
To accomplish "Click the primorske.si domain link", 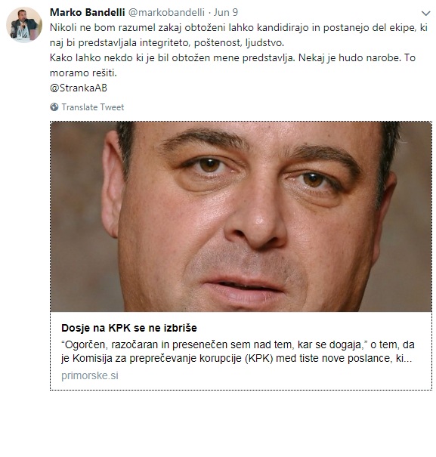I will 90,375.
